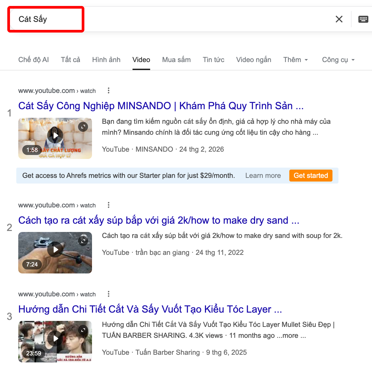Go to the Tin tức tab
This screenshot has width=372, height=375.
pyautogui.click(x=214, y=60)
